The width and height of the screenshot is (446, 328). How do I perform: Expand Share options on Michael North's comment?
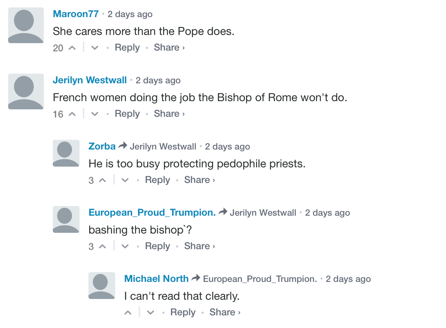tap(225, 312)
